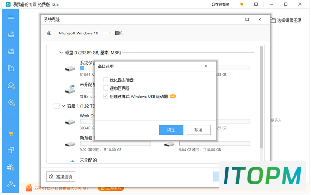
Task: Open the file backup sidebar icon
Action: coord(11,68)
